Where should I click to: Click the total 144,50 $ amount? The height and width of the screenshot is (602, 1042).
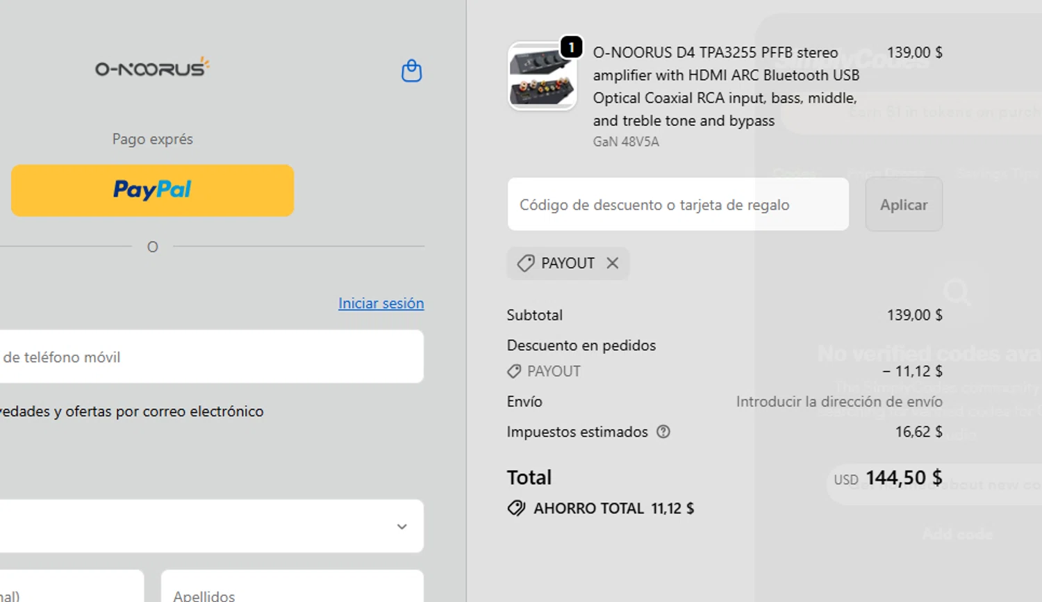904,478
